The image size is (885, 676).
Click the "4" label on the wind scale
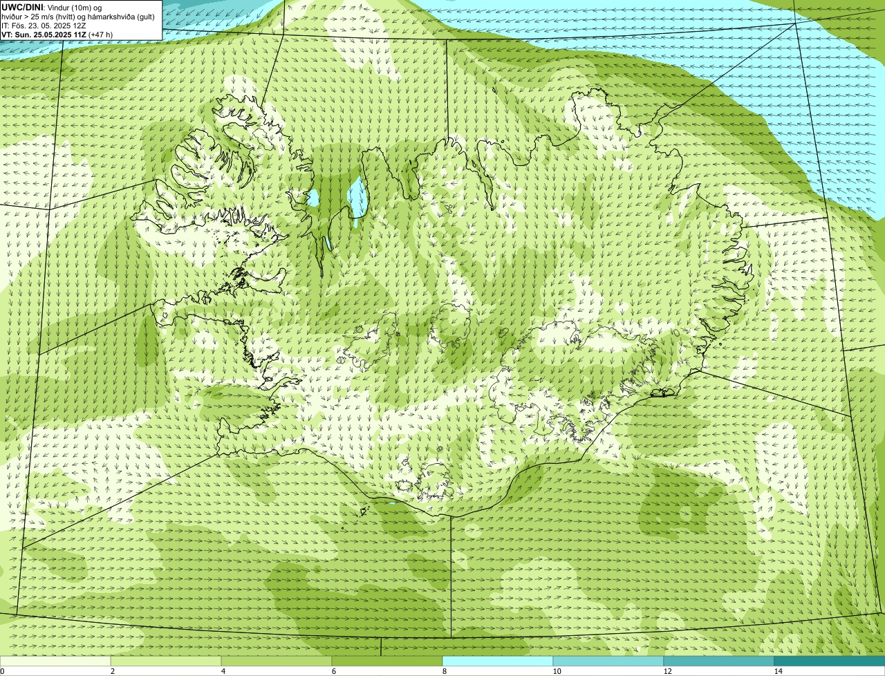coord(223,671)
